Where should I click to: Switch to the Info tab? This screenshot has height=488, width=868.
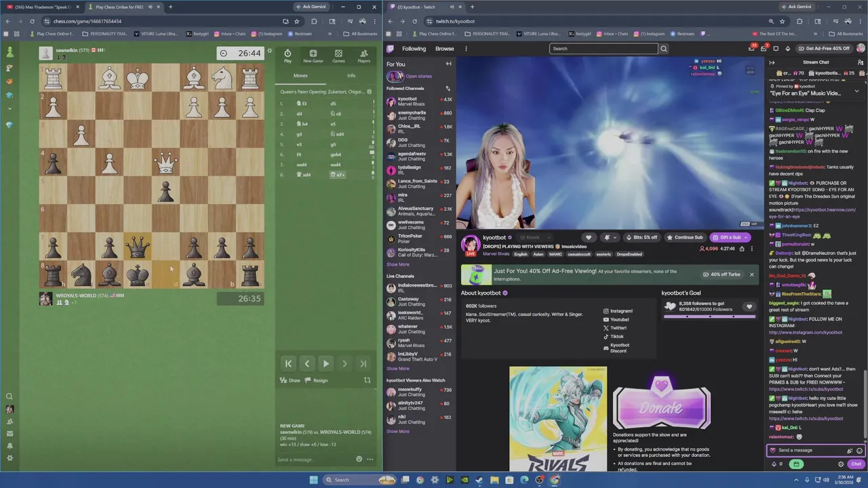coord(351,76)
